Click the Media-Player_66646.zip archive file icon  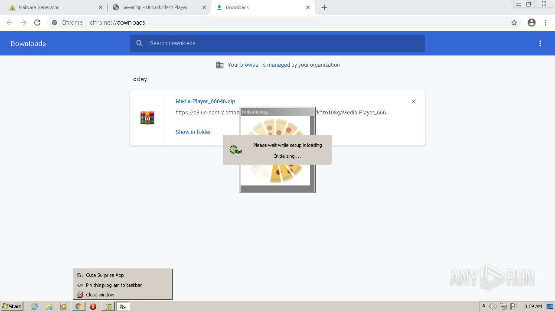pos(147,118)
